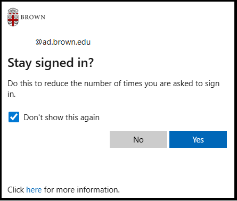This screenshot has height=201, width=237.
Task: Click the gray No button
Action: coord(138,139)
